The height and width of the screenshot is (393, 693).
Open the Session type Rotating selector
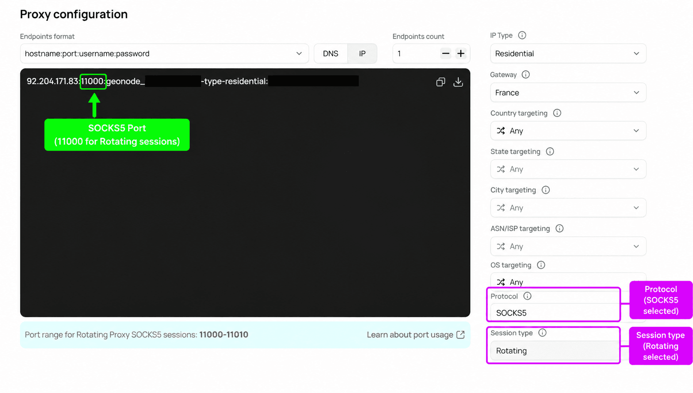555,351
